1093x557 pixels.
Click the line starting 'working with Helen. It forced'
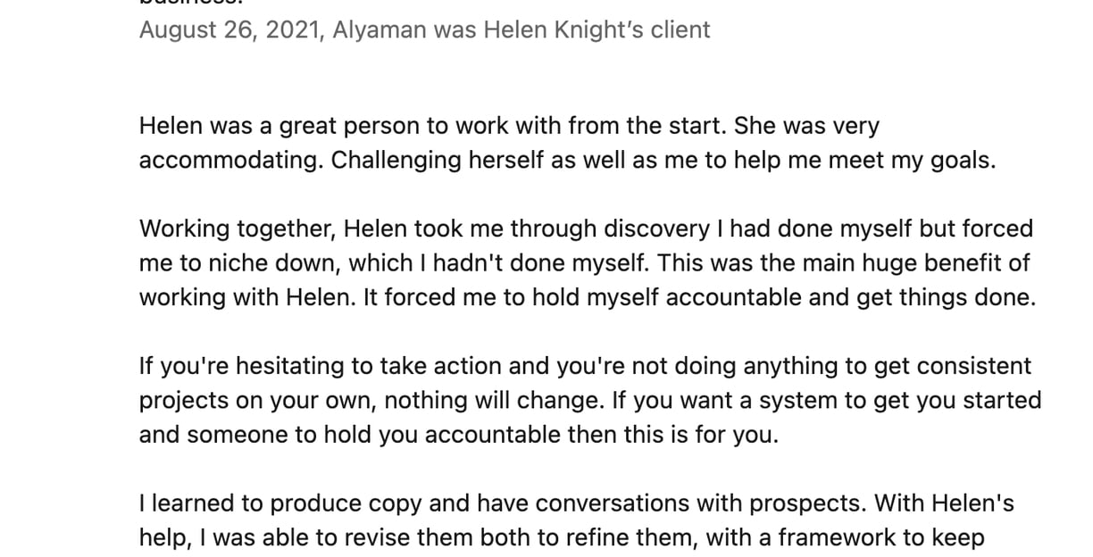pos(588,298)
